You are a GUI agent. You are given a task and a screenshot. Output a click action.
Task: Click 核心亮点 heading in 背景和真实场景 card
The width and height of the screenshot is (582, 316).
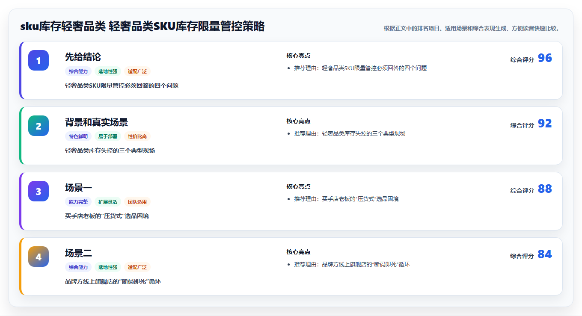click(298, 121)
